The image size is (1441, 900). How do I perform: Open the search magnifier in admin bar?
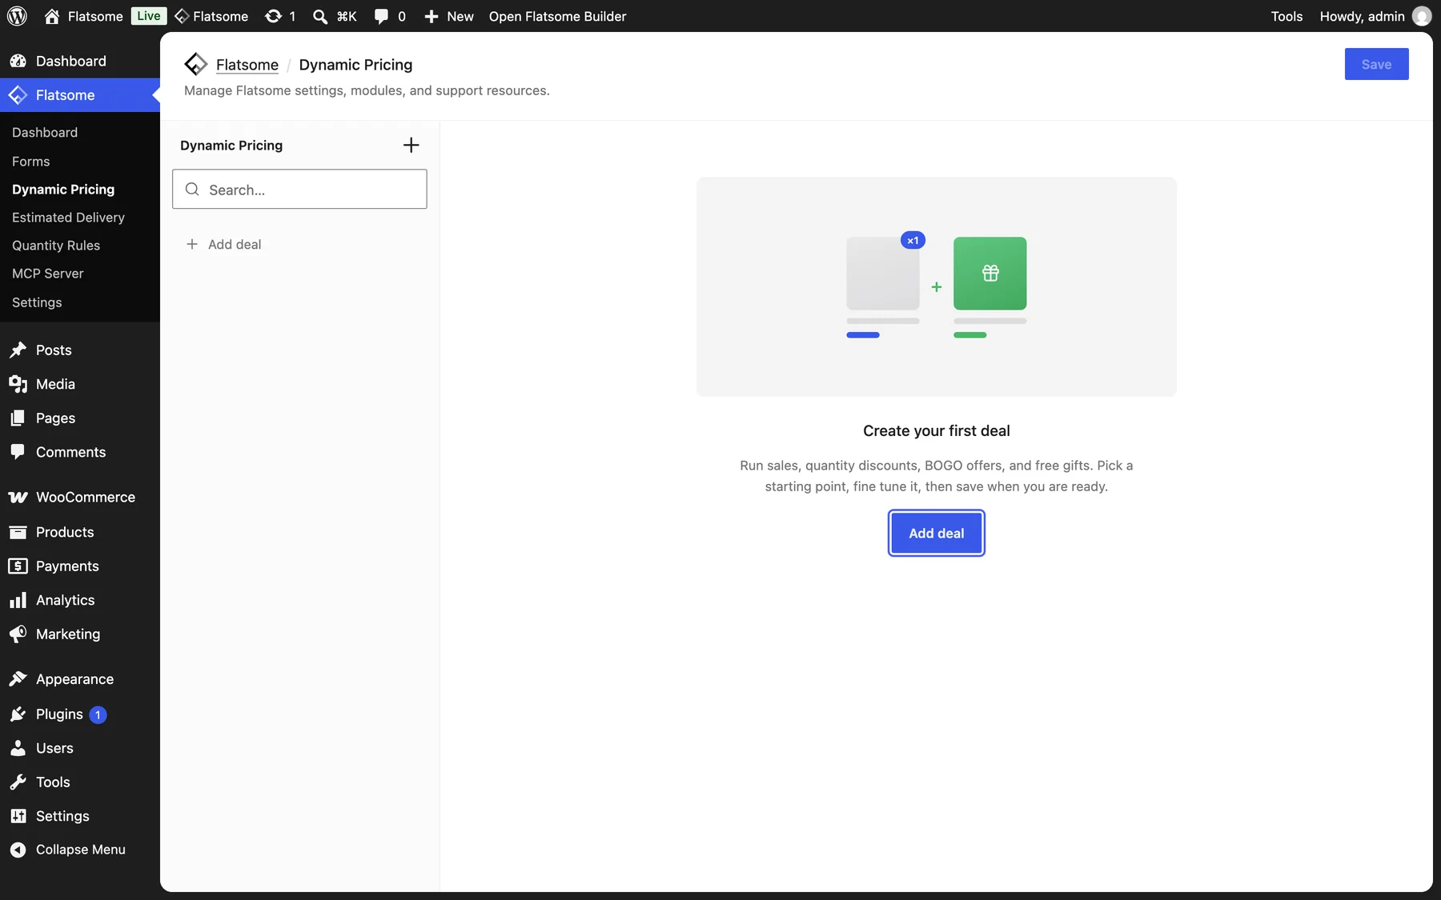click(320, 16)
